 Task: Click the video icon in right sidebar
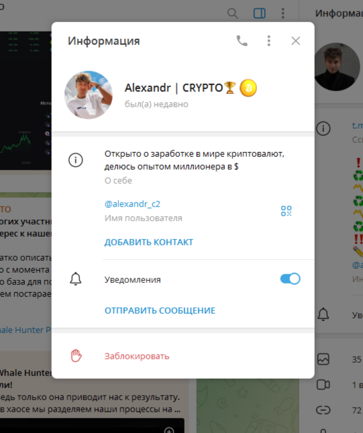pyautogui.click(x=323, y=385)
